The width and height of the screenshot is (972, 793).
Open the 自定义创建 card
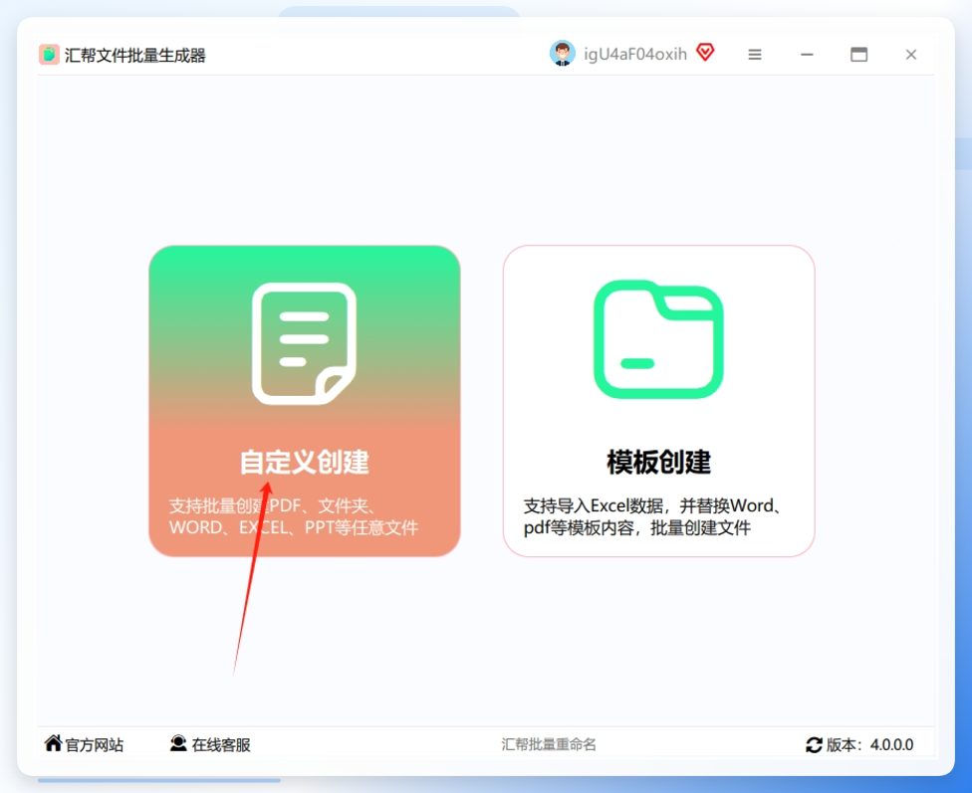pos(305,401)
